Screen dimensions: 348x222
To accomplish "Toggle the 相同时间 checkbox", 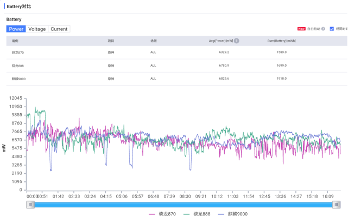I will (x=332, y=29).
